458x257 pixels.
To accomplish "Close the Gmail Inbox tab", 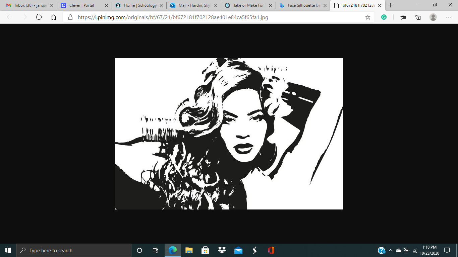I will pos(52,5).
